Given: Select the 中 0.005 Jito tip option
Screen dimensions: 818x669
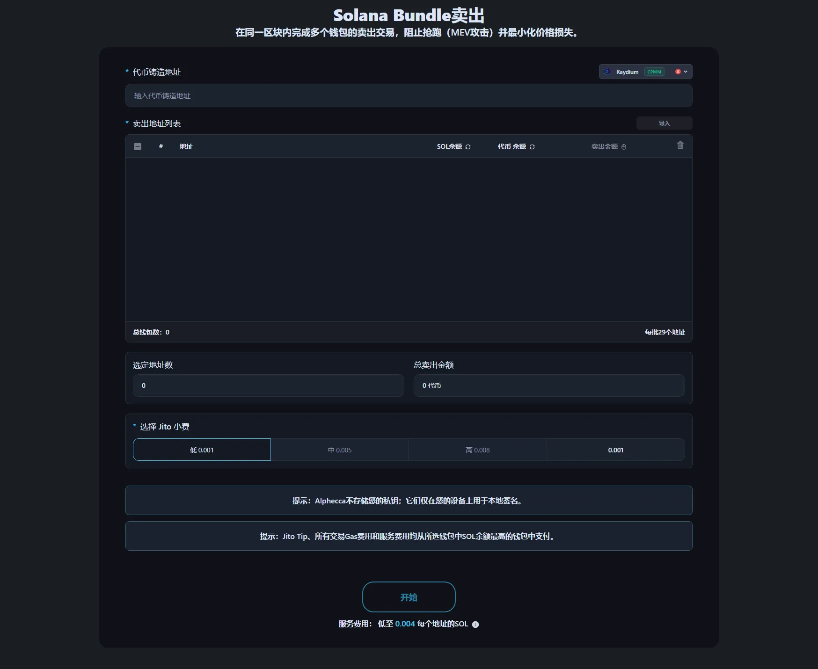Looking at the screenshot, I should pos(340,450).
